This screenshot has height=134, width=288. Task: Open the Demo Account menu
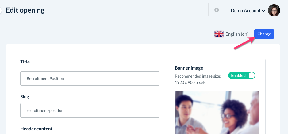(x=245, y=10)
